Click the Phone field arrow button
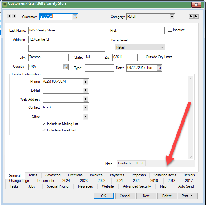The height and width of the screenshot is (205, 206). pyautogui.click(x=86, y=82)
